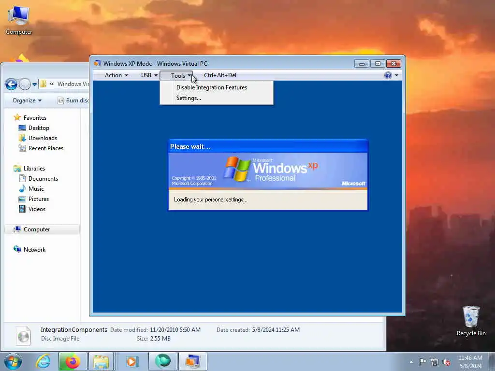495x371 pixels.
Task: Click the Please wait dialog title
Action: click(x=190, y=147)
